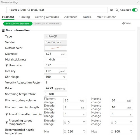This screenshot has height=140, width=140.
Task: Open the Setting Overrides tab
Action: click(47, 17)
